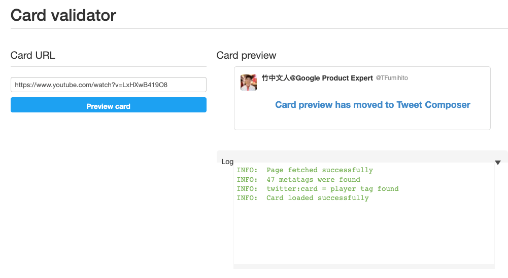Open the @TFumihito handle
The width and height of the screenshot is (508, 278).
click(x=392, y=78)
